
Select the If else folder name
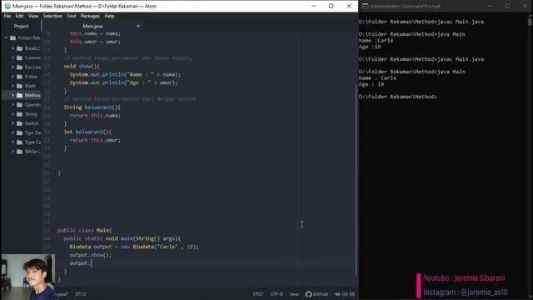(31, 77)
